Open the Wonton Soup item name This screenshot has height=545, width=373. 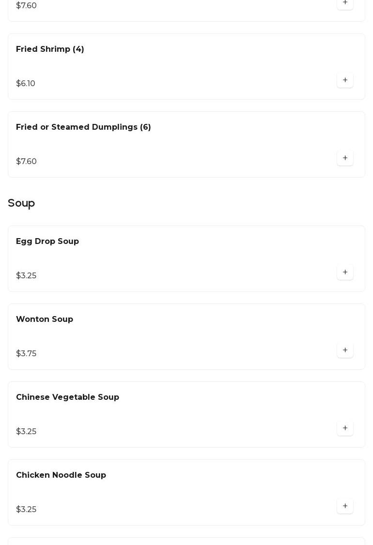pyautogui.click(x=45, y=319)
